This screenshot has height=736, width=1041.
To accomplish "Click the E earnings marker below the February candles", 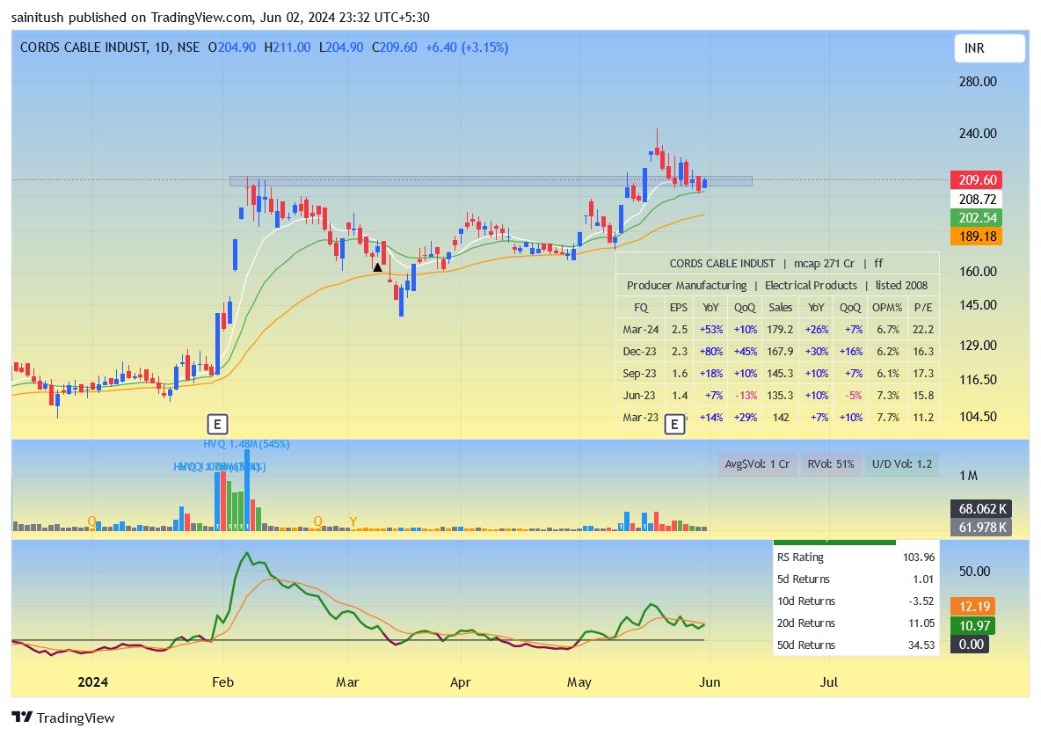I will point(217,424).
